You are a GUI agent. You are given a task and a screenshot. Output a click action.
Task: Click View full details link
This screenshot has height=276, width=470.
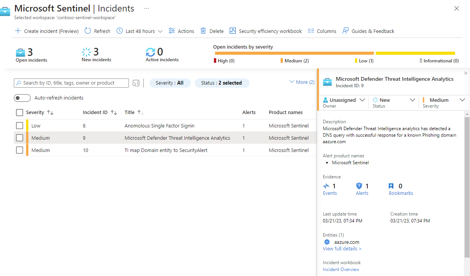click(x=342, y=249)
